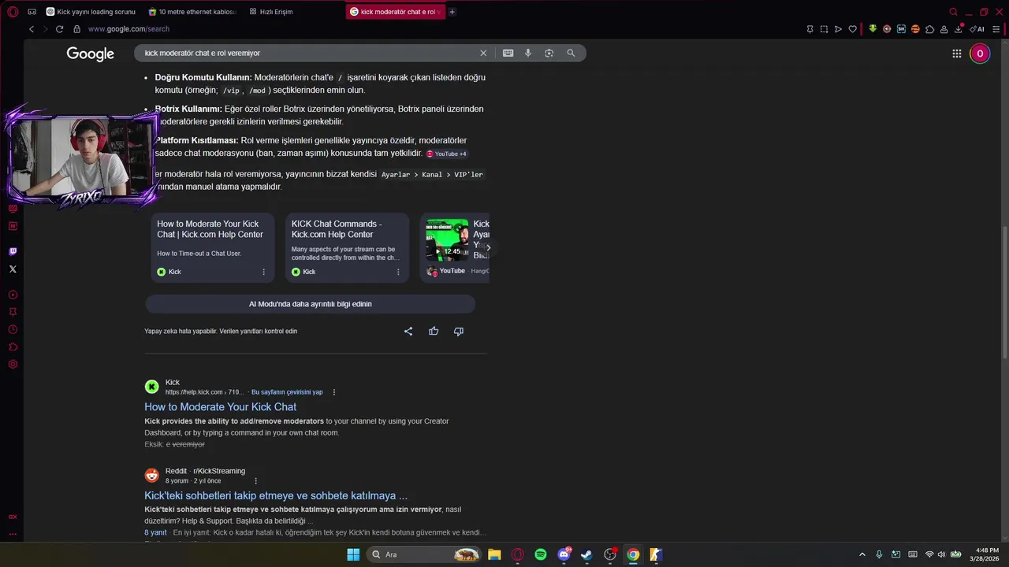
Task: Open options for 'How to Moderate Your Kick Chat' card
Action: [263, 272]
